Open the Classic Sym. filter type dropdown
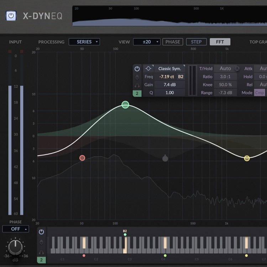The height and width of the screenshot is (267, 267). coord(170,68)
